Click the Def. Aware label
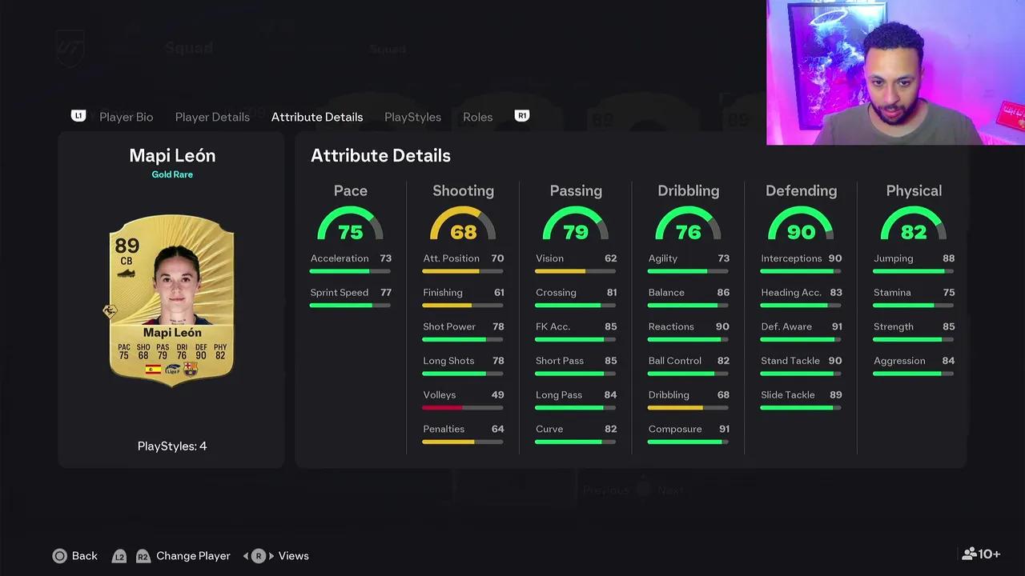This screenshot has width=1025, height=576. [786, 326]
